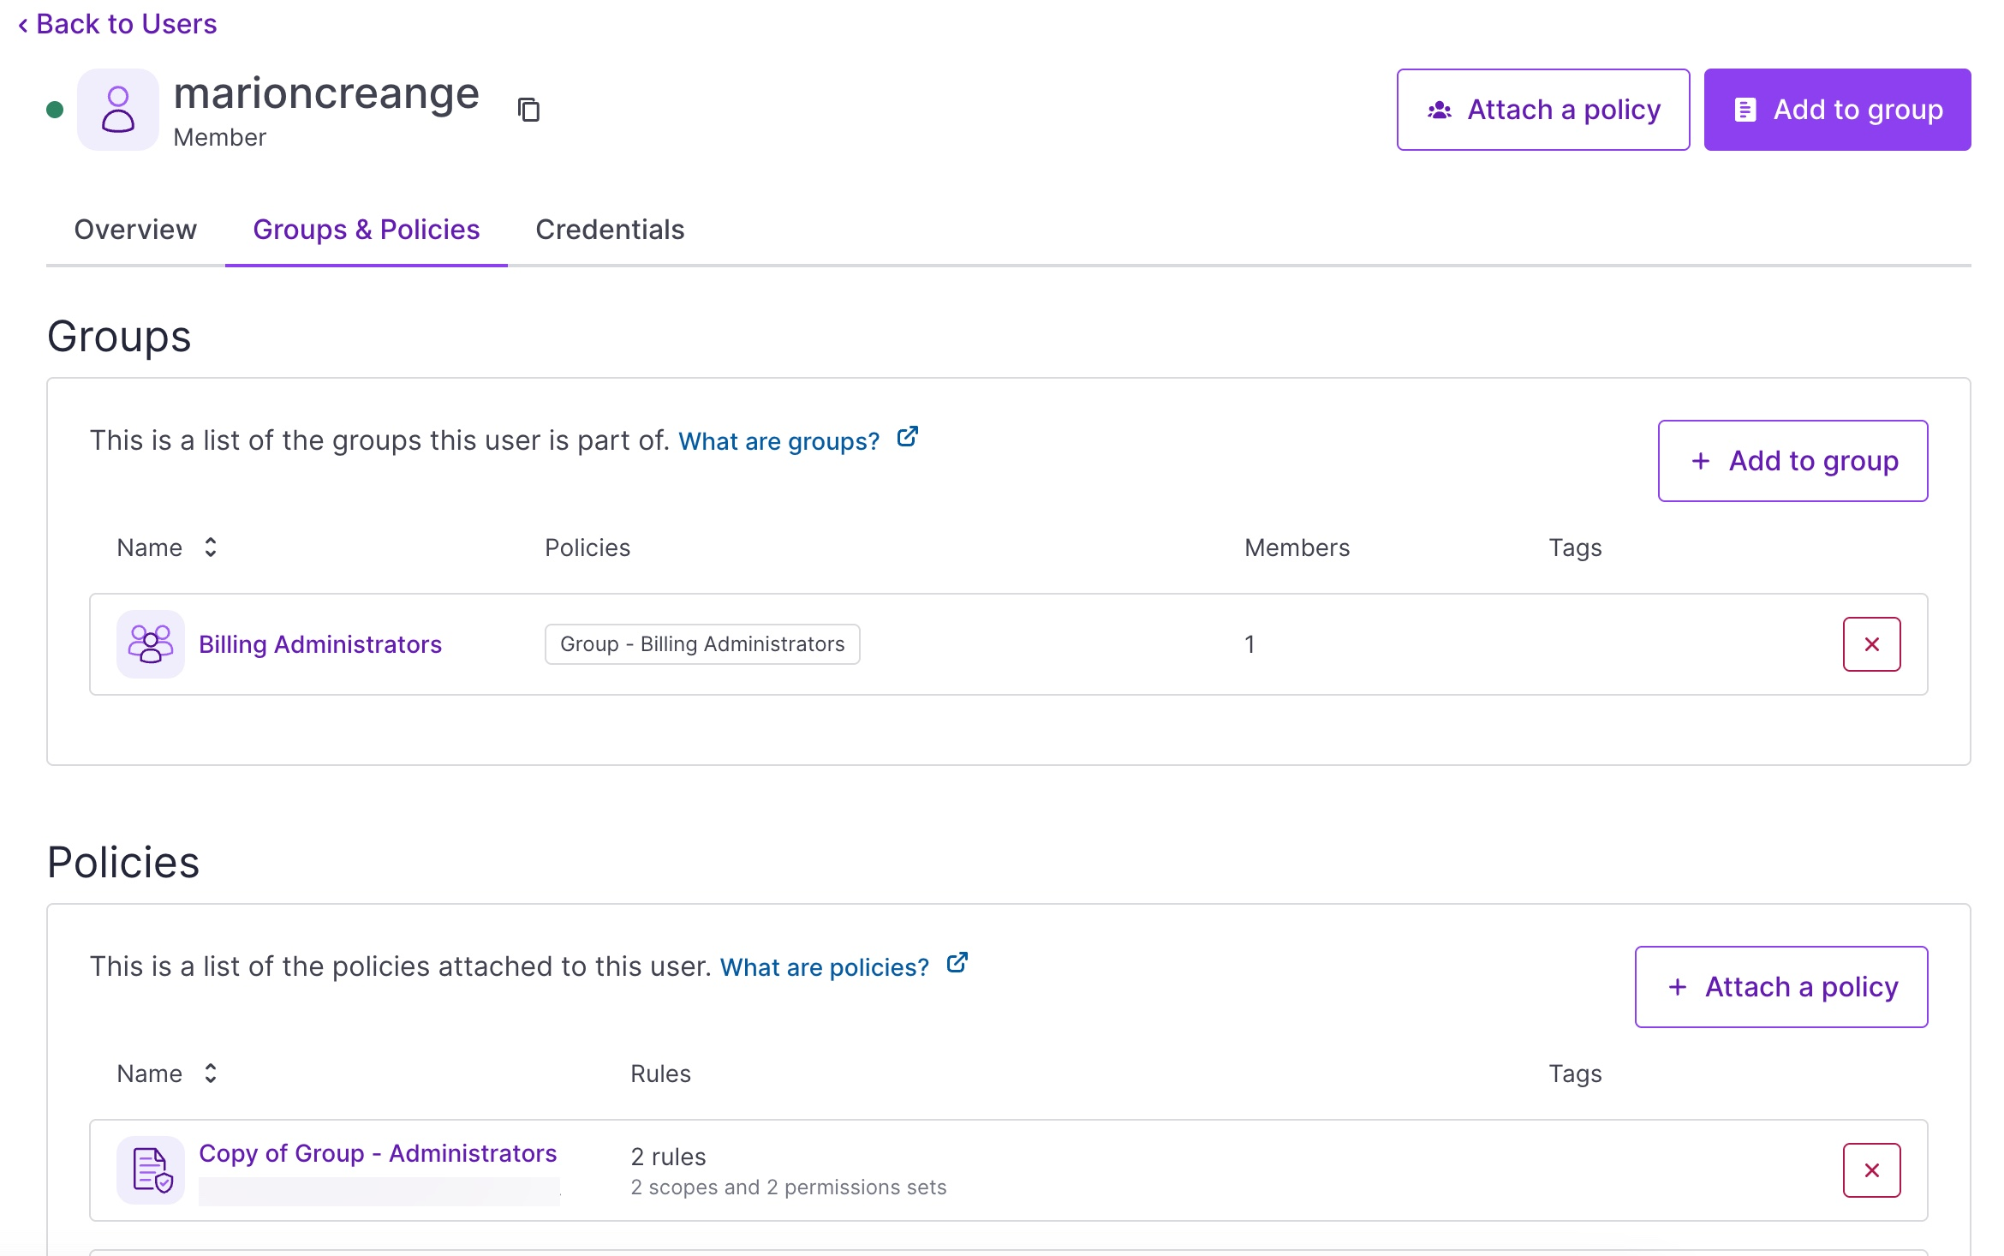Screen dimensions: 2004x1256
Task: Open the Credentials tab
Action: 610,230
